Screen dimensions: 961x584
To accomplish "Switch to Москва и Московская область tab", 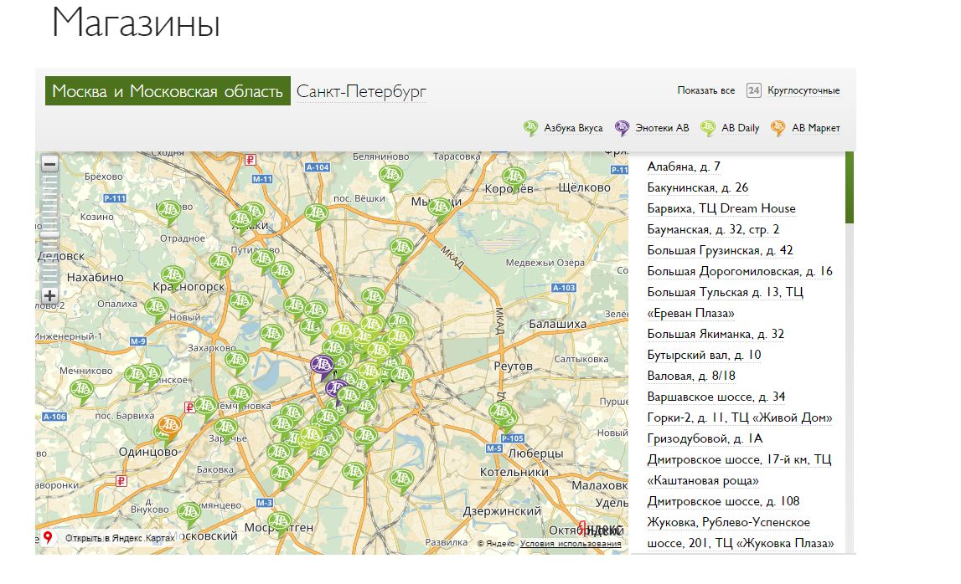I will tap(168, 90).
